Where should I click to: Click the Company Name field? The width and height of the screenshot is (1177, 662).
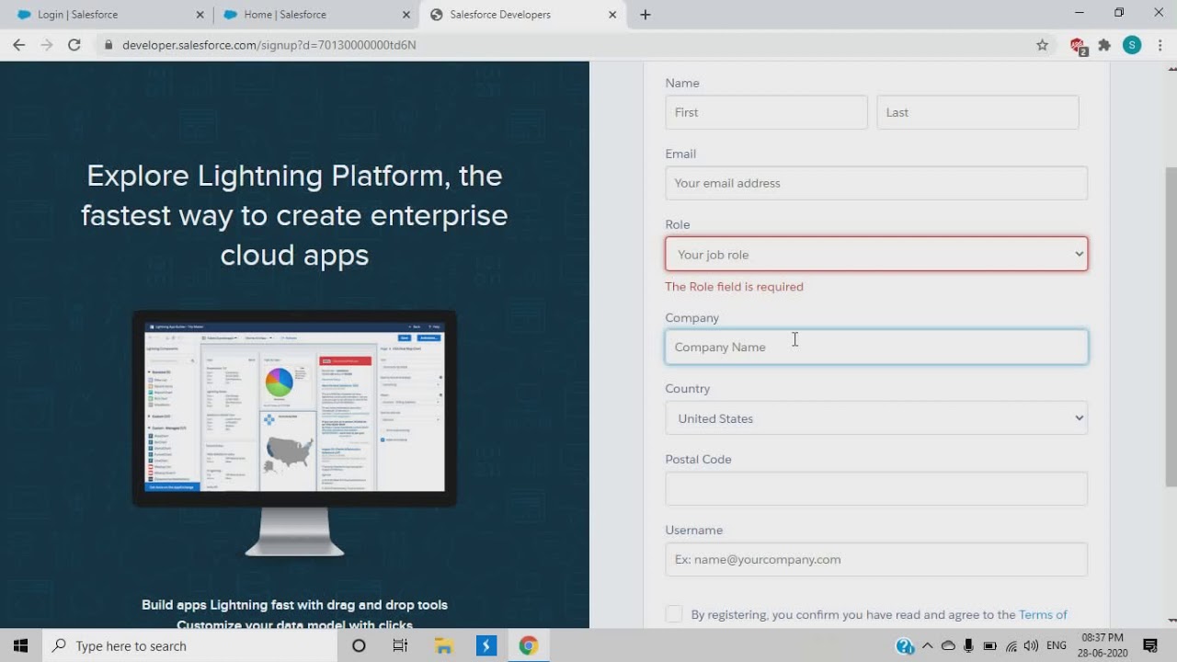pyautogui.click(x=876, y=347)
